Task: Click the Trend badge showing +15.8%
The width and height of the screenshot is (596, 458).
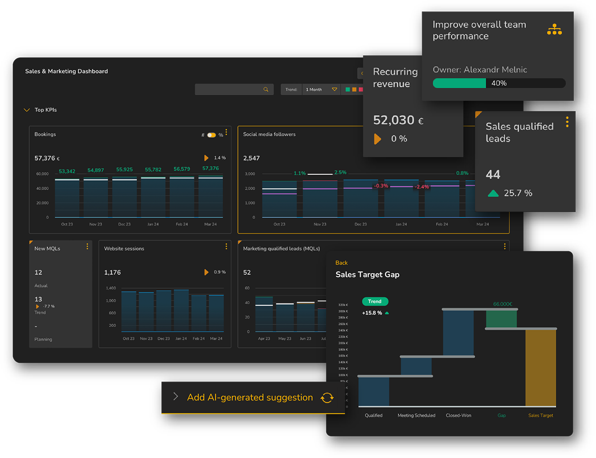Action: [x=375, y=301]
